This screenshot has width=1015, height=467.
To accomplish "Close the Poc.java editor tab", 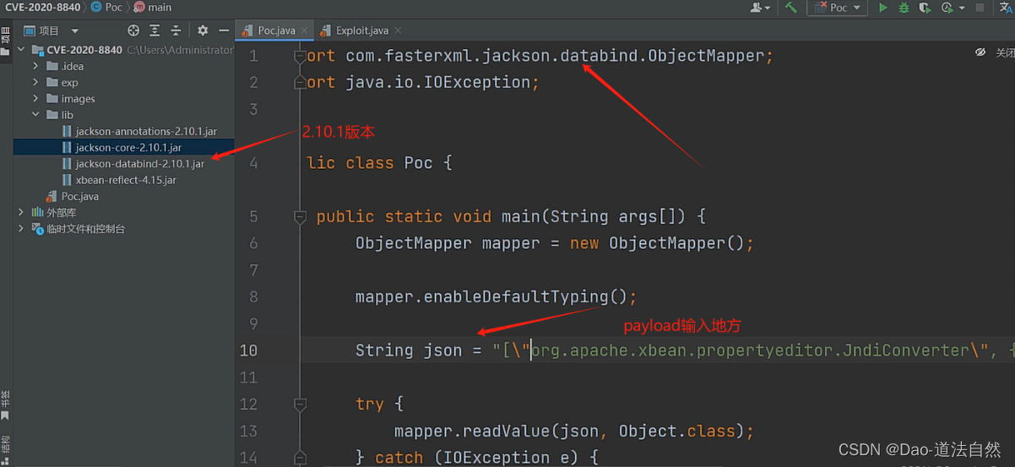I will [x=304, y=30].
